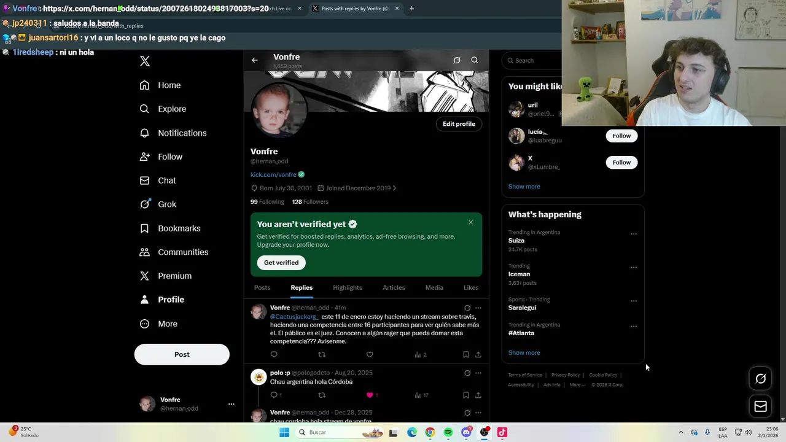Screen dimensions: 786x442
Task: Switch to the Media tab
Action: 434,287
